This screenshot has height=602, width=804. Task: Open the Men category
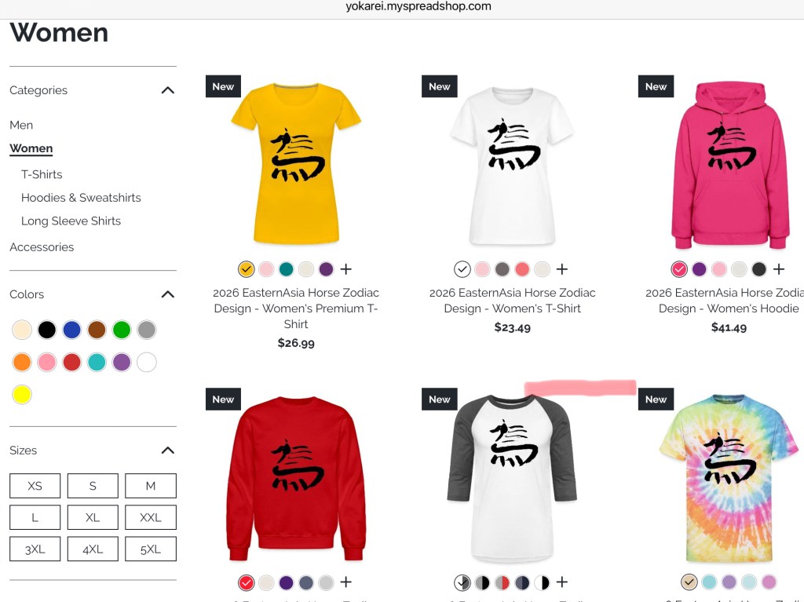(21, 125)
